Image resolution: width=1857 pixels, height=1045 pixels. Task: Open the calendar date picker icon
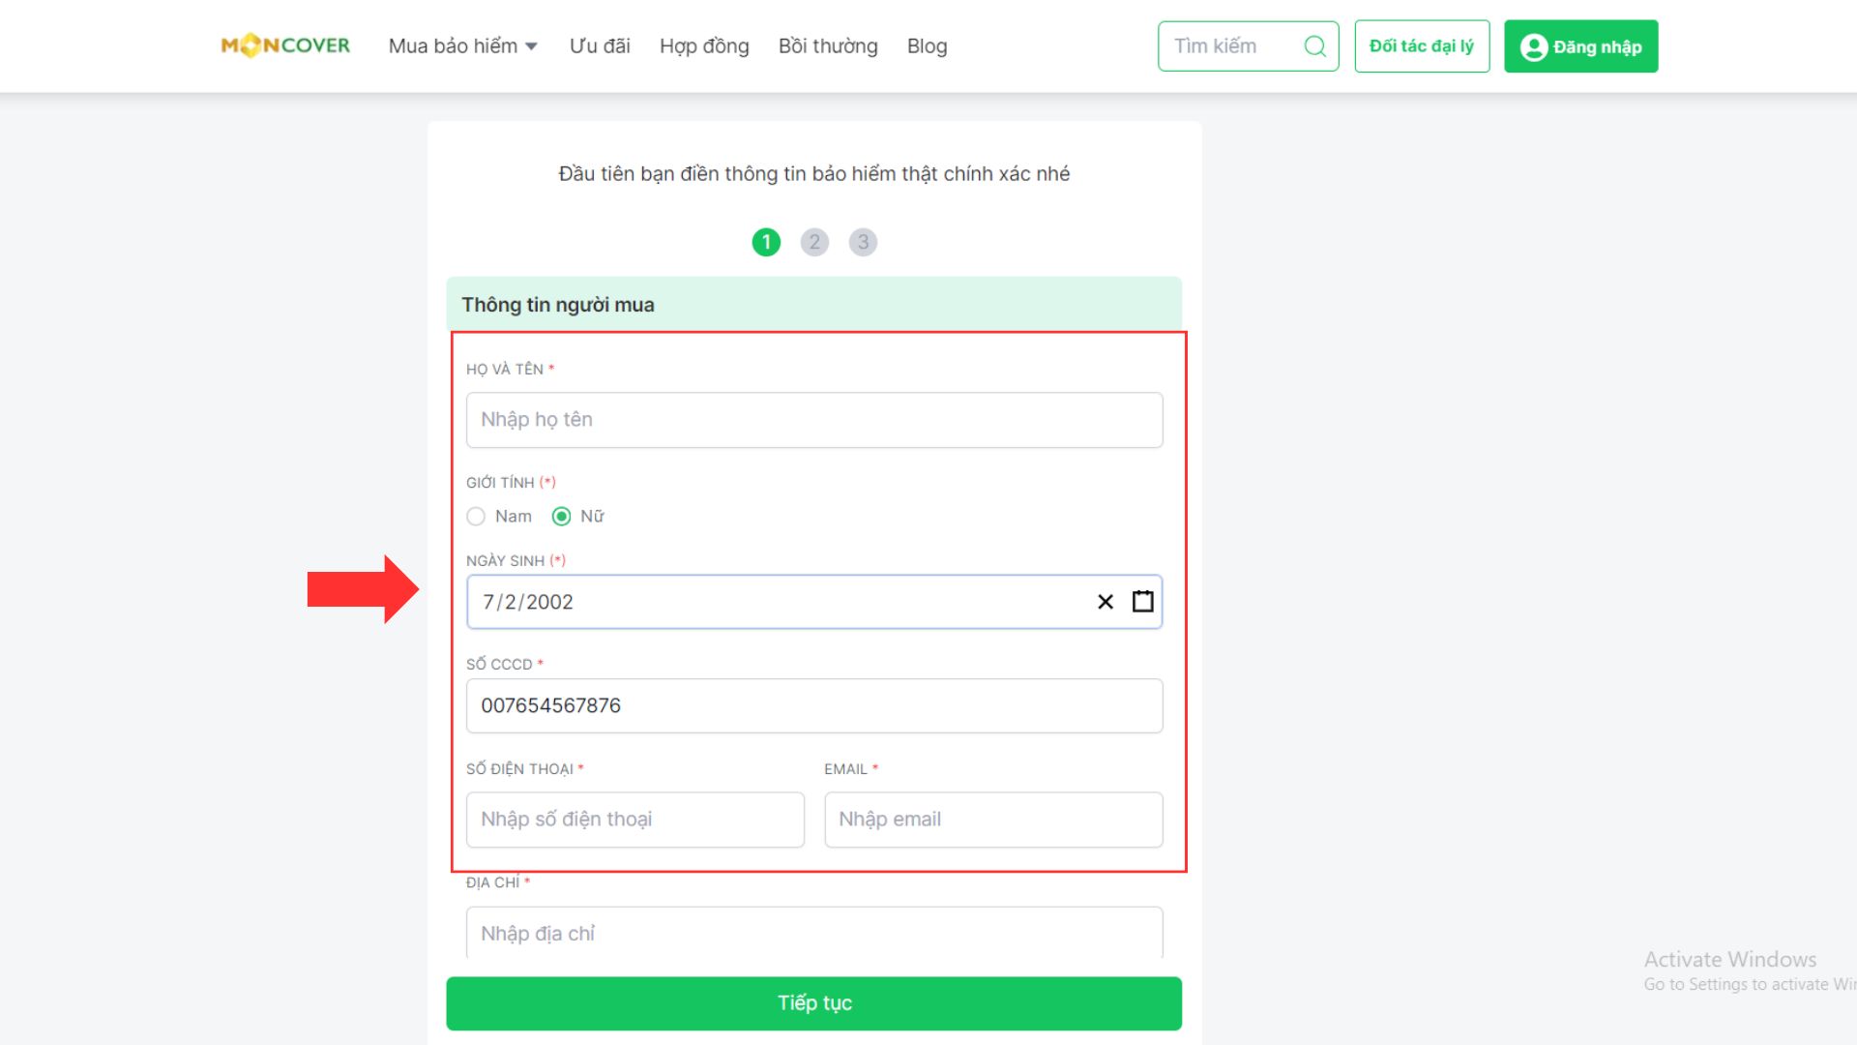coord(1142,602)
